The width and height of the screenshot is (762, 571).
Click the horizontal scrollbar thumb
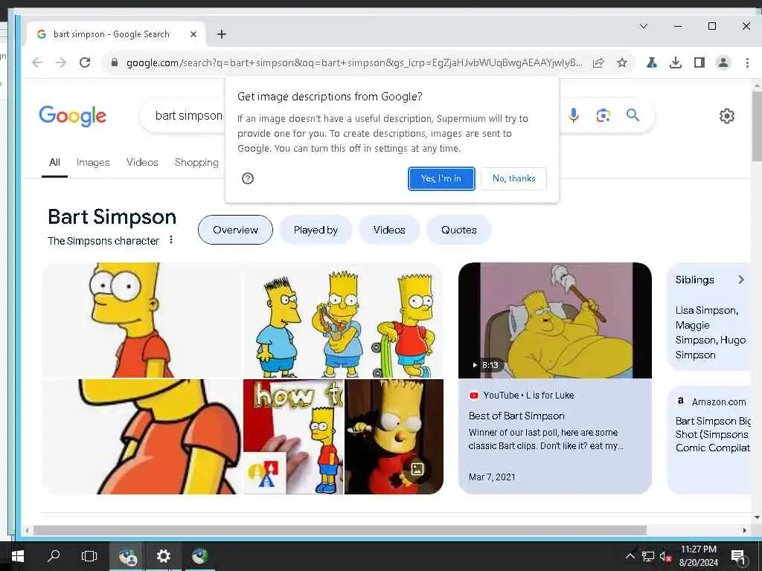pos(339,530)
